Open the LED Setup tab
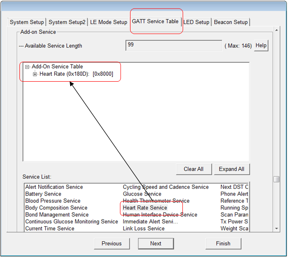Viewport: 288px width, 258px height. click(x=196, y=22)
